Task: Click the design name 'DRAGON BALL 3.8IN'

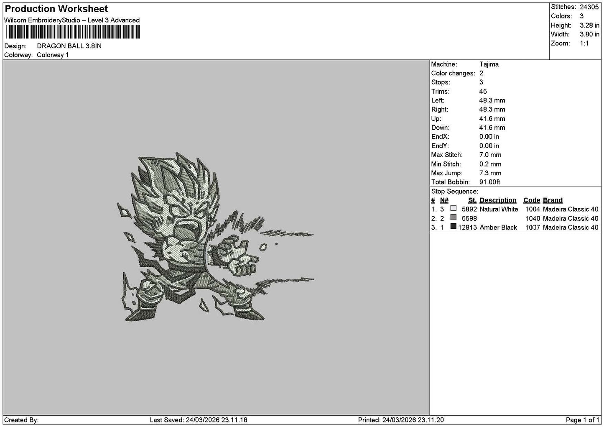Action: pos(69,46)
